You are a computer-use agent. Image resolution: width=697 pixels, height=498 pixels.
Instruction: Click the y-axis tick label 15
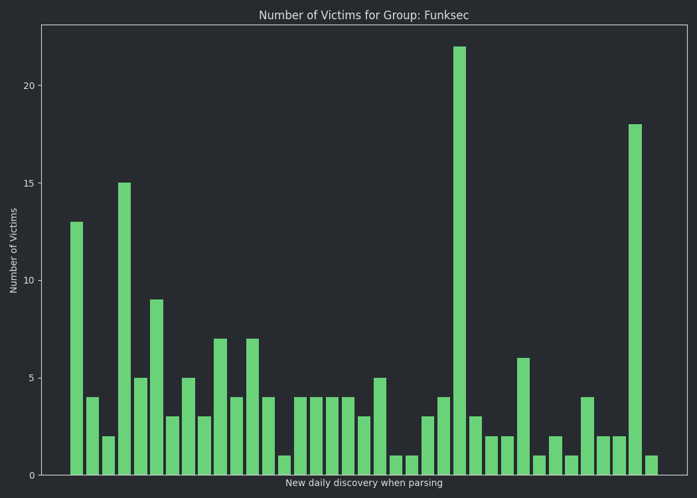click(x=29, y=183)
